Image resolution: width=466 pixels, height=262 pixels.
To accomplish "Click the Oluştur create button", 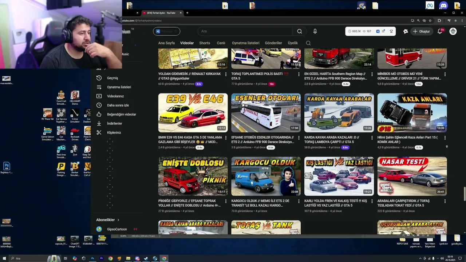I will [421, 31].
